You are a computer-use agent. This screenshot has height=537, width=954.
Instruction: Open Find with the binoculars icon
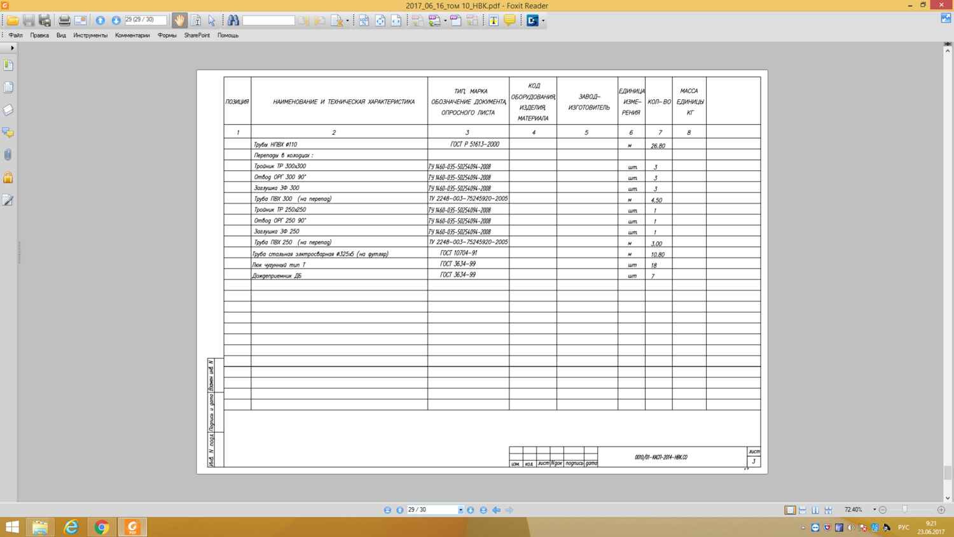[233, 20]
